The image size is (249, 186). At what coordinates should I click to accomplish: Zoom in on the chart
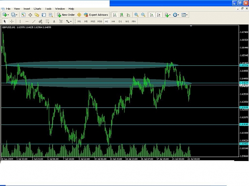(x=136, y=15)
